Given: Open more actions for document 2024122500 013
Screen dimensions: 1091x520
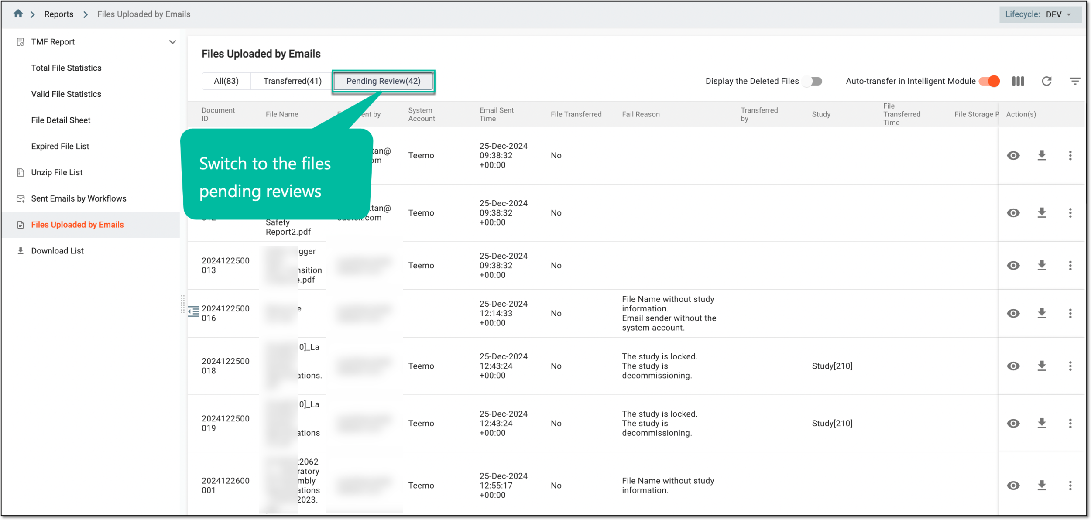Looking at the screenshot, I should [1070, 266].
